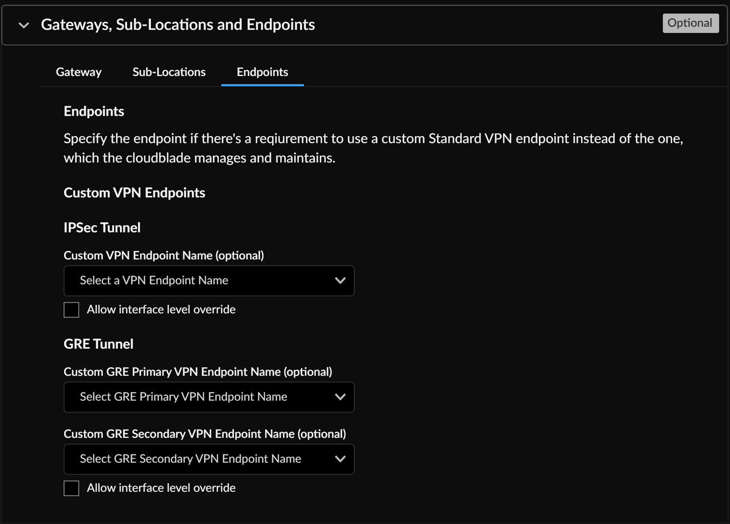Click 'Custom GRE Primary VPN Endpoint Name' label
Viewport: 730px width, 524px height.
pyautogui.click(x=198, y=372)
